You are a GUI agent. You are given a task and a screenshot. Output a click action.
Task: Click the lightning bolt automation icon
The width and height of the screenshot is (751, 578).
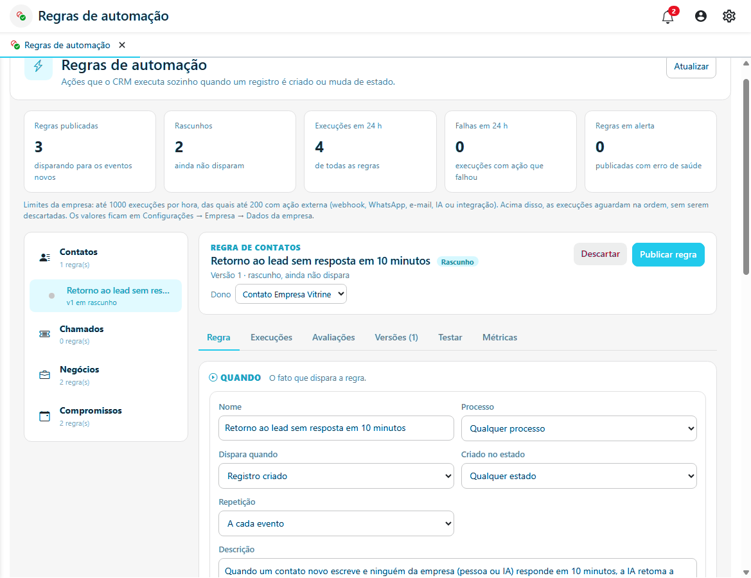(x=39, y=66)
